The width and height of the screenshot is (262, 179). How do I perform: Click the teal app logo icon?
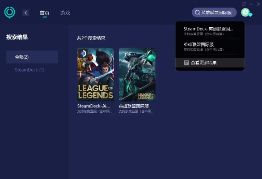[10, 13]
